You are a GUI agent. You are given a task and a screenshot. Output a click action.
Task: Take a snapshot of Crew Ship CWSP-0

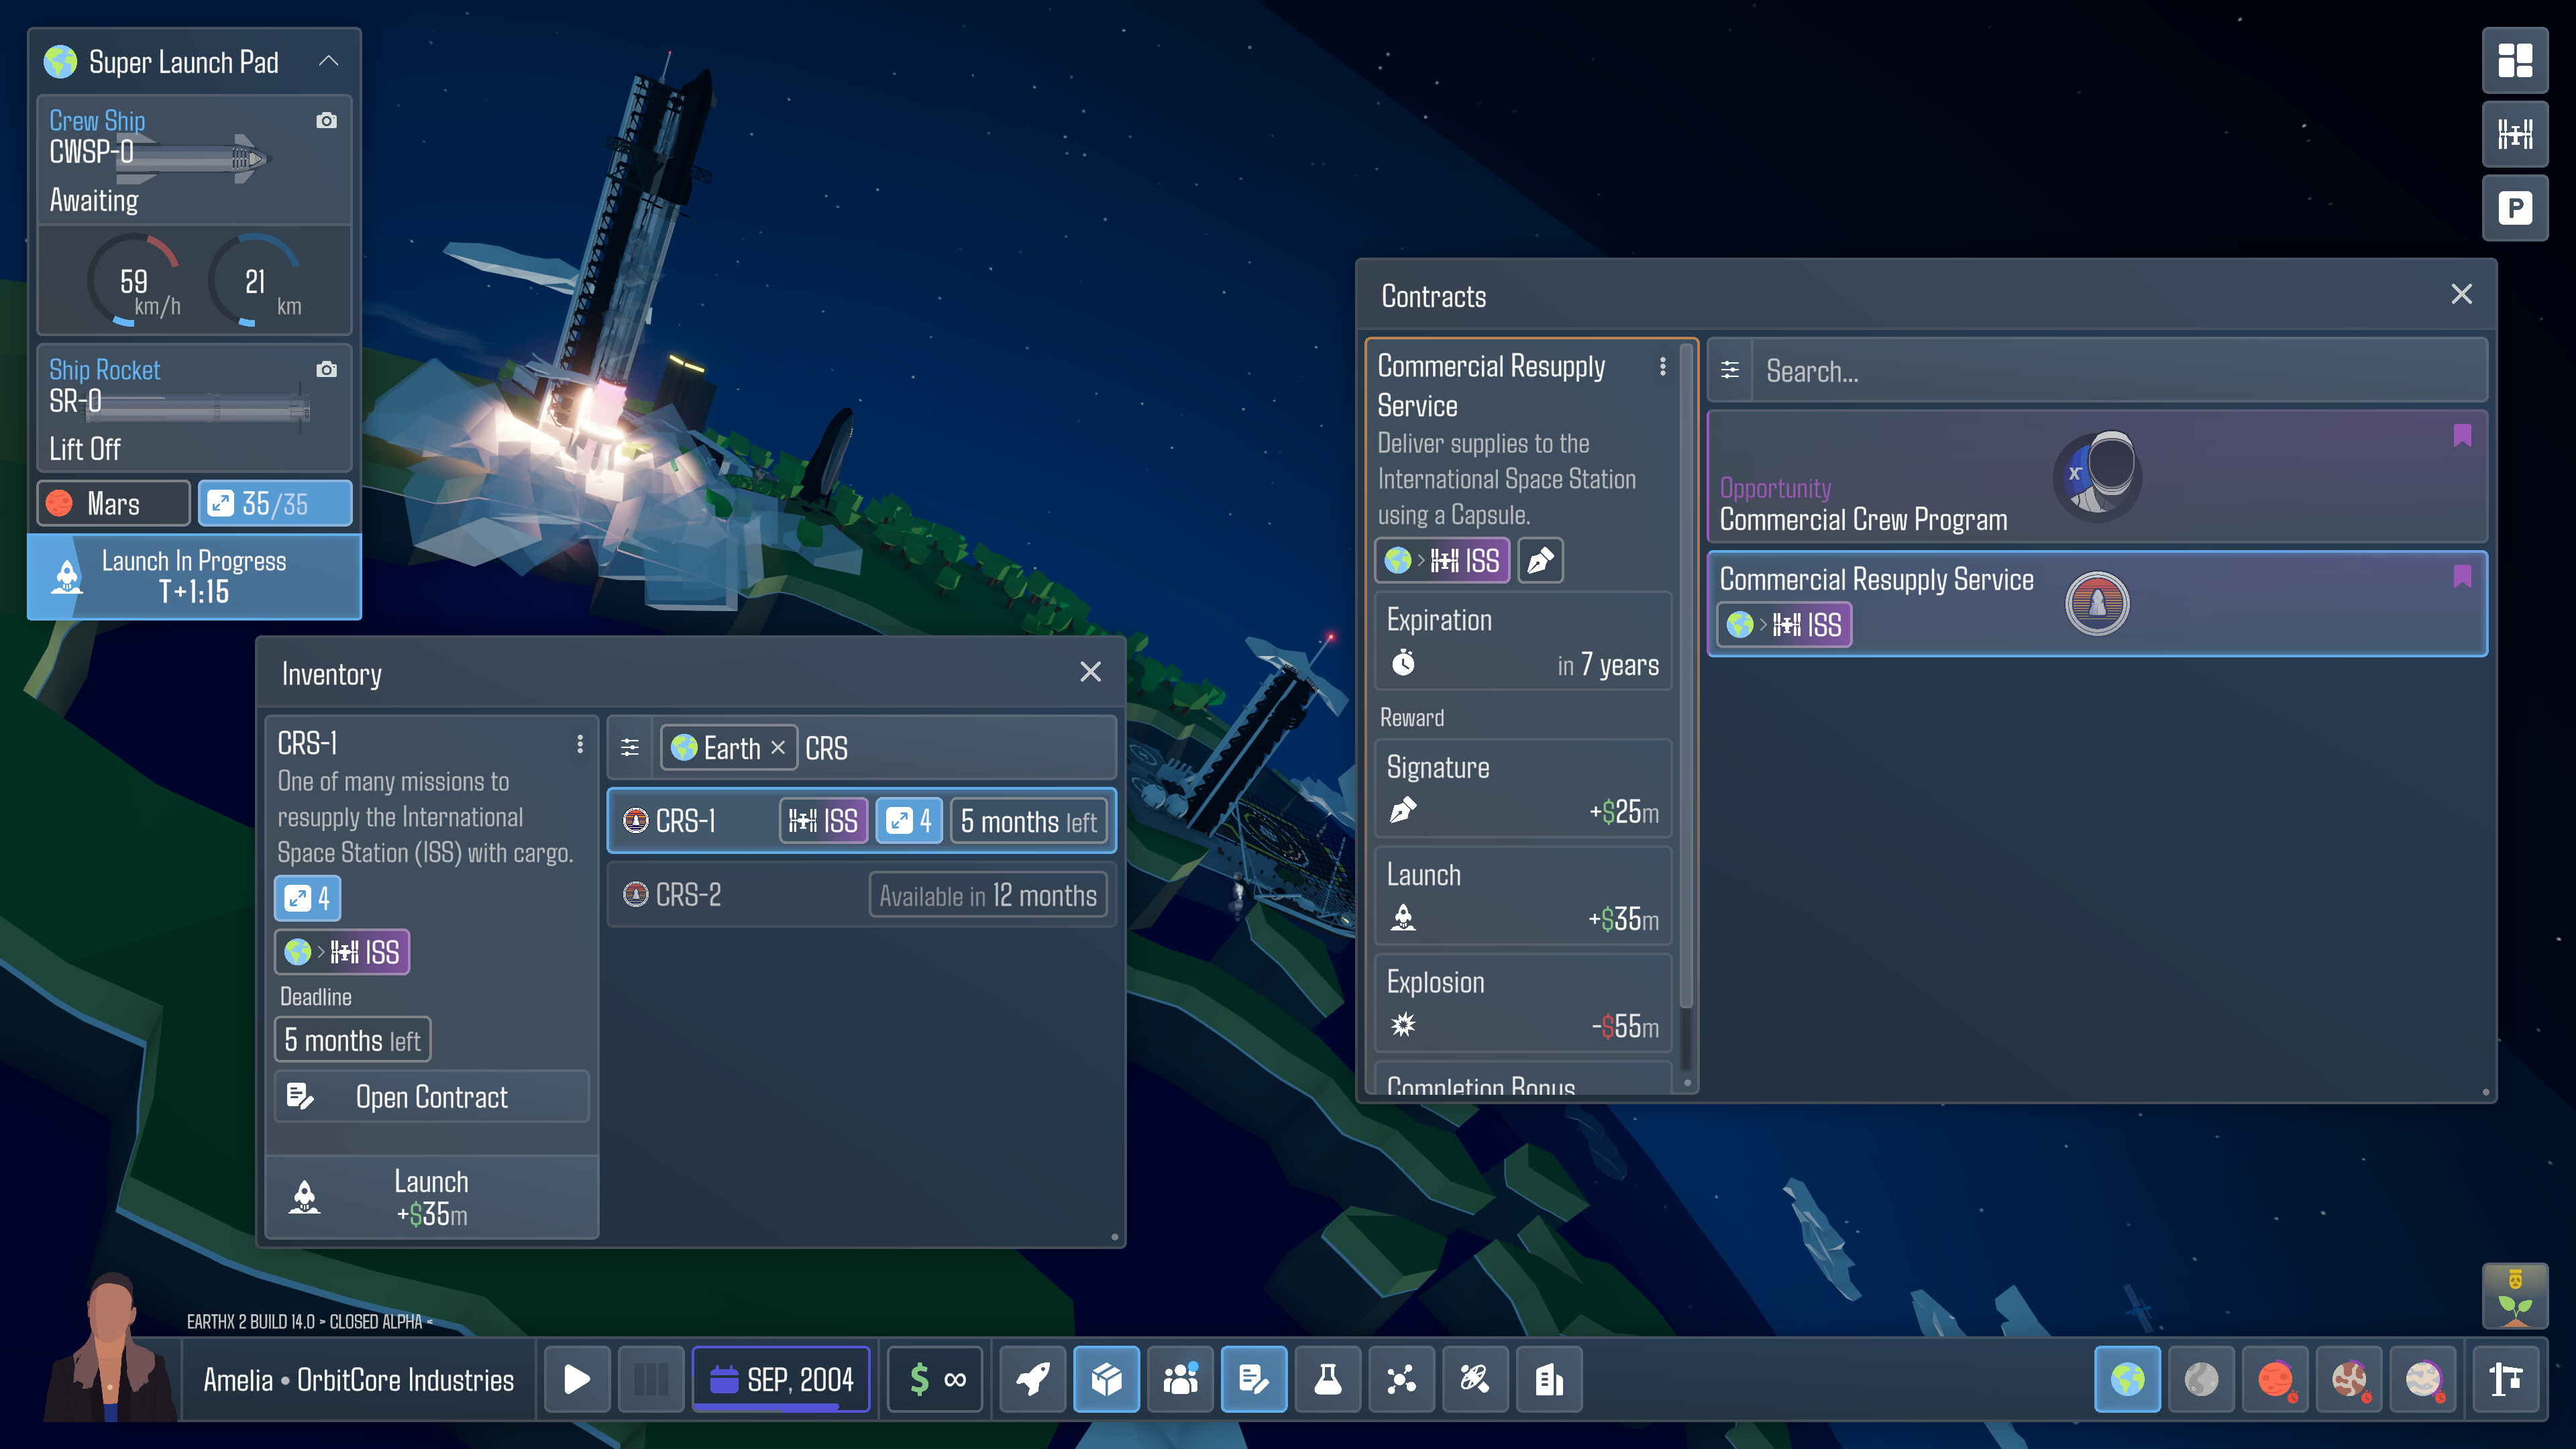(x=328, y=119)
